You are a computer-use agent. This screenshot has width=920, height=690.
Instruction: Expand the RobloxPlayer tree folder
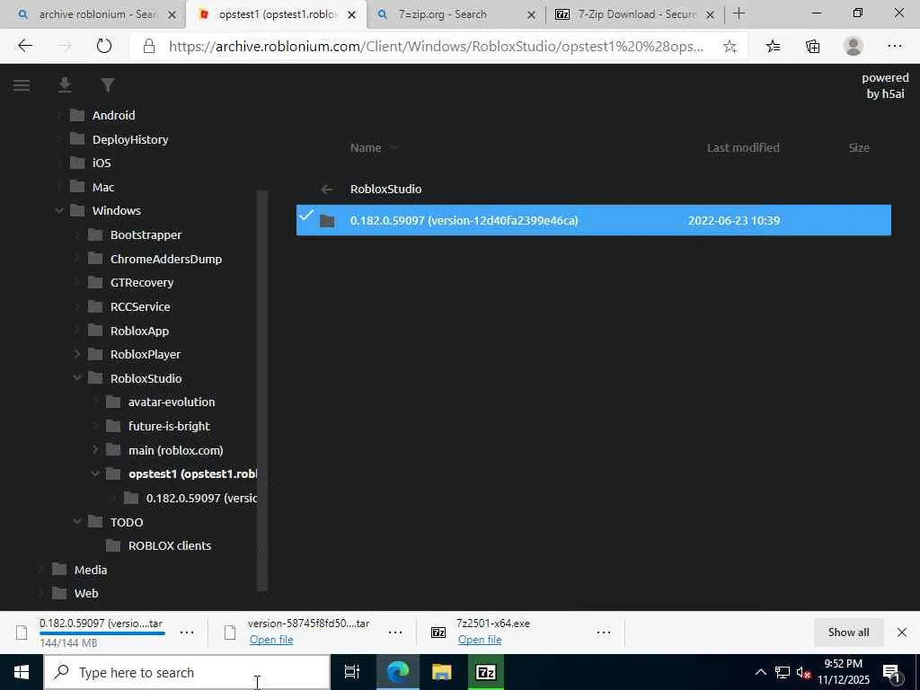(77, 354)
